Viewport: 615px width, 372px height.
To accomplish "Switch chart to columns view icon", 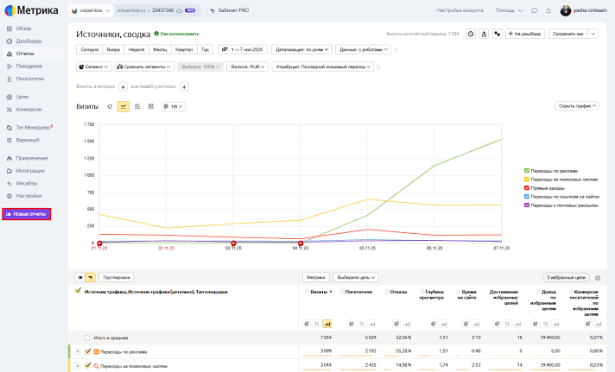I will [150, 106].
